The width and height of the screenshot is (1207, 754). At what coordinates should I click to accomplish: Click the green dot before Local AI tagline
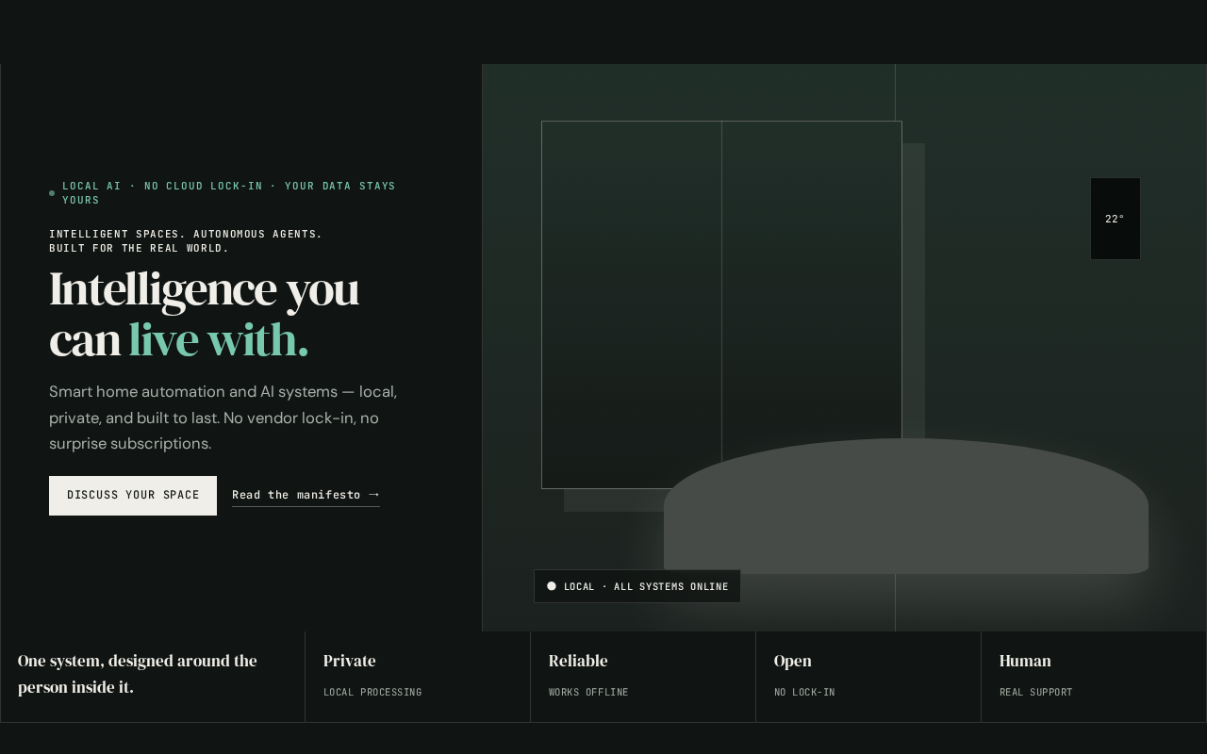[x=52, y=193]
